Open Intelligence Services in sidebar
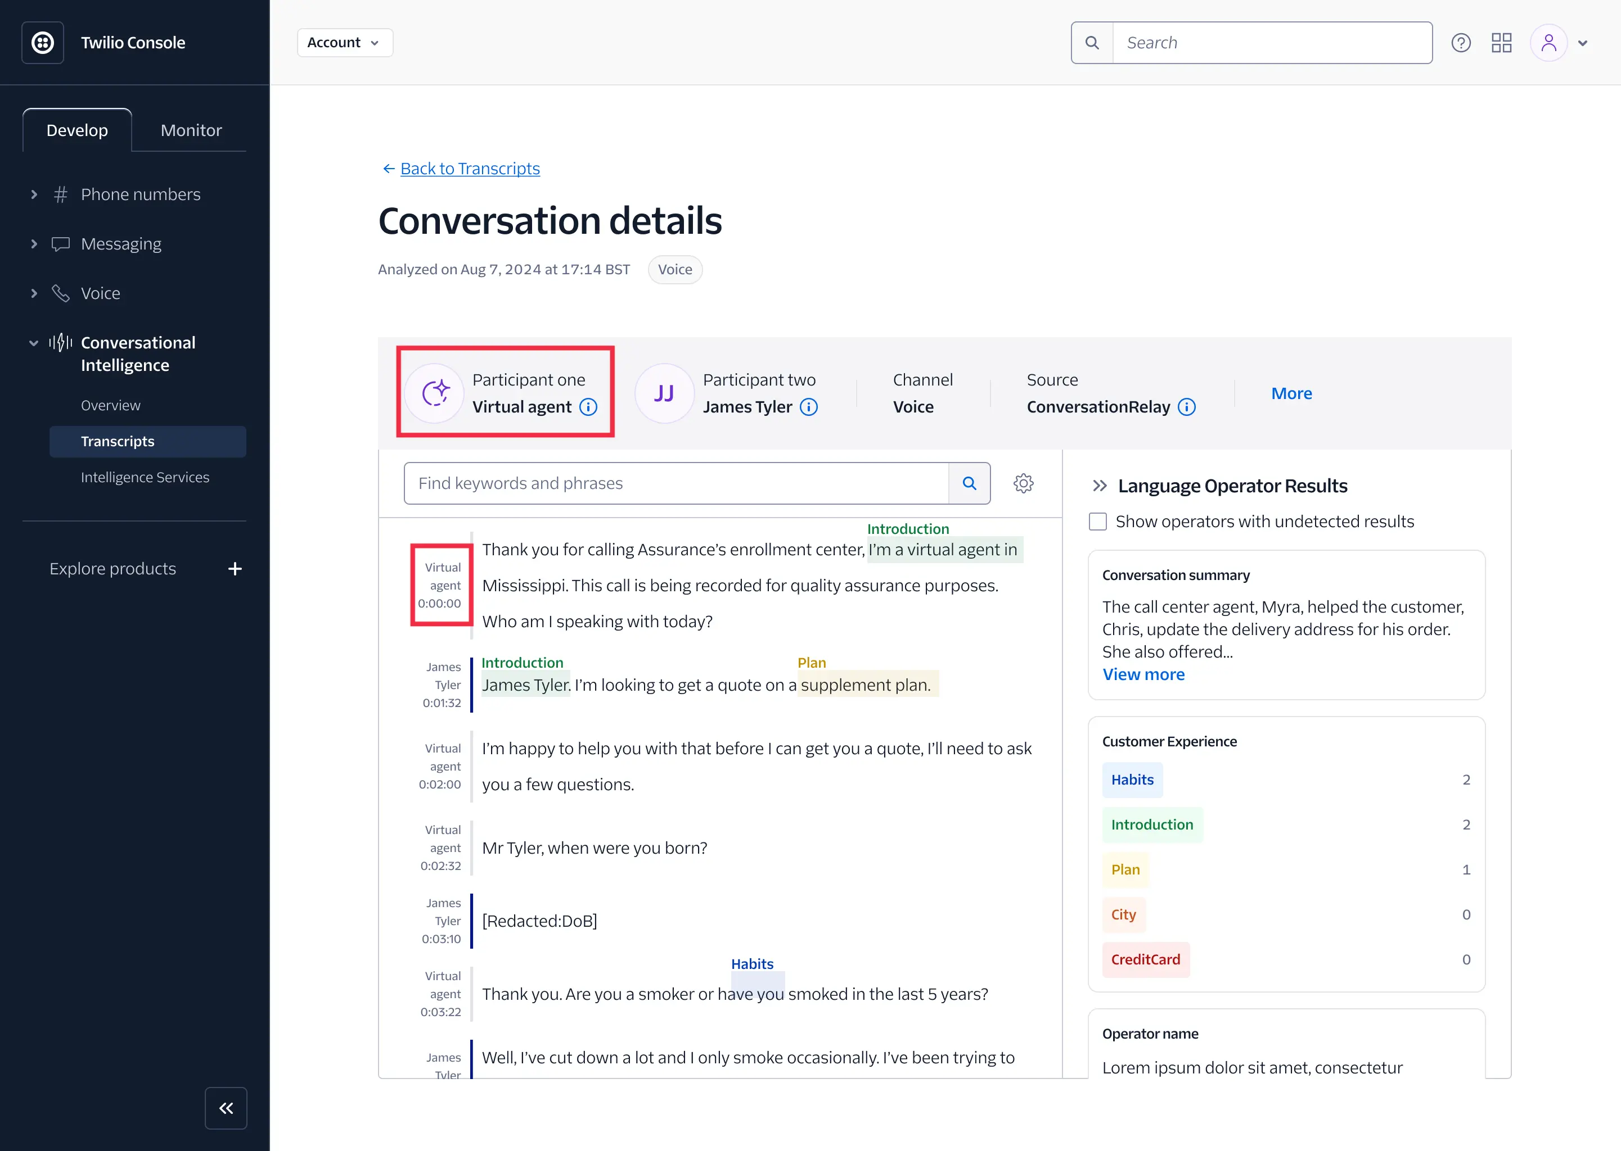1621x1151 pixels. [x=145, y=478]
